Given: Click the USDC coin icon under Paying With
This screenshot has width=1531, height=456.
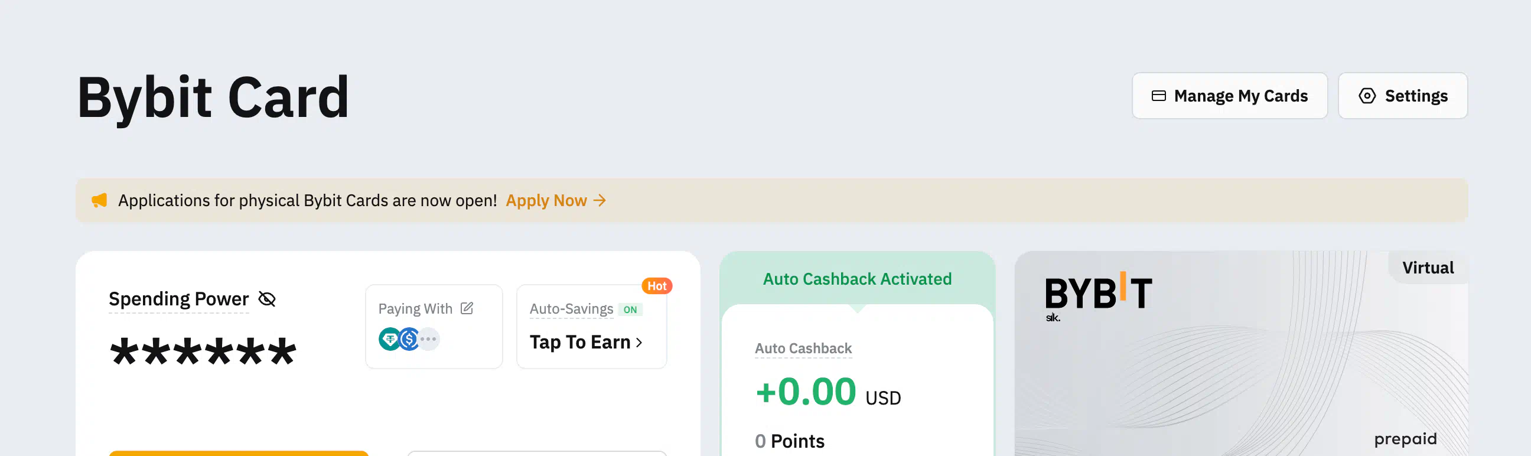Looking at the screenshot, I should click(409, 339).
